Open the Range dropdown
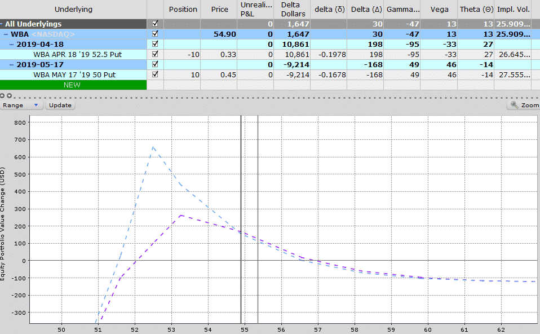Image resolution: width=540 pixels, height=334 pixels. point(21,105)
